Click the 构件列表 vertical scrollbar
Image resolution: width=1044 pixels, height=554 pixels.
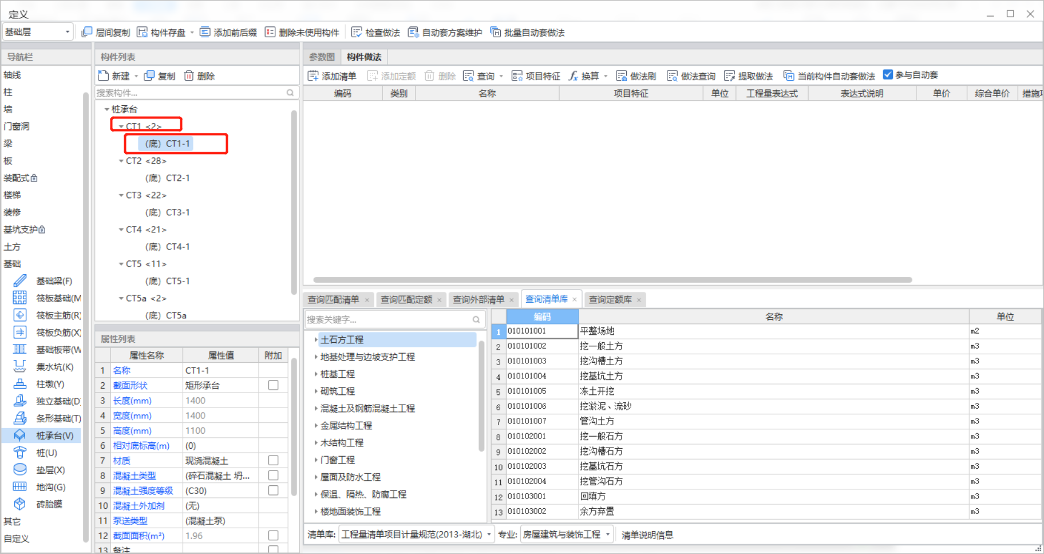(x=294, y=203)
